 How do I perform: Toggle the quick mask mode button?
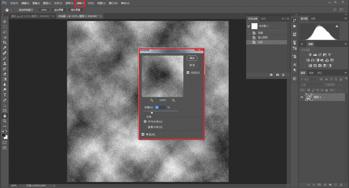tap(4, 143)
